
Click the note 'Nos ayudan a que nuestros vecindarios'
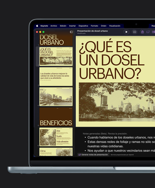121,151
